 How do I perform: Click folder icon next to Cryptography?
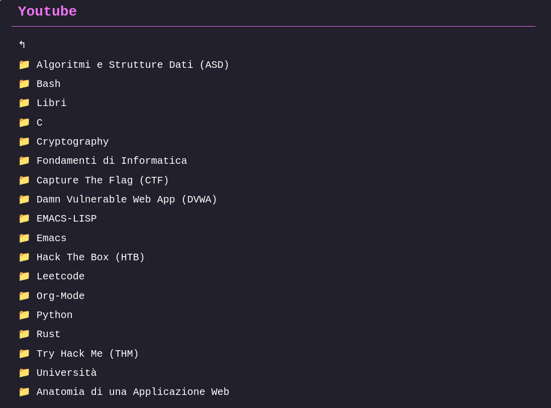point(24,142)
